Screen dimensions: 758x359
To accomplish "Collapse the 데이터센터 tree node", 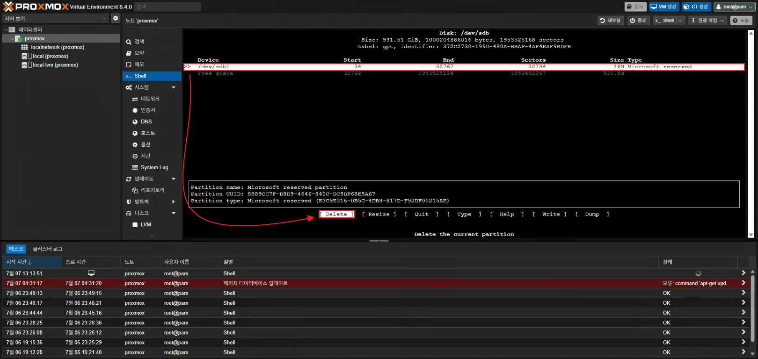I will pos(6,29).
